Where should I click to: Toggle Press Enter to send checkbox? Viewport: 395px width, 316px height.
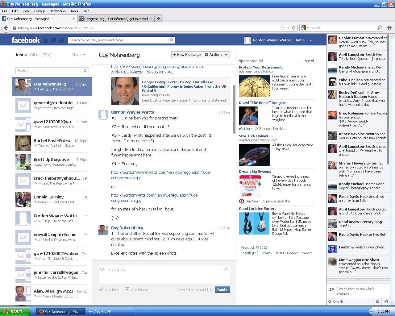click(x=209, y=289)
